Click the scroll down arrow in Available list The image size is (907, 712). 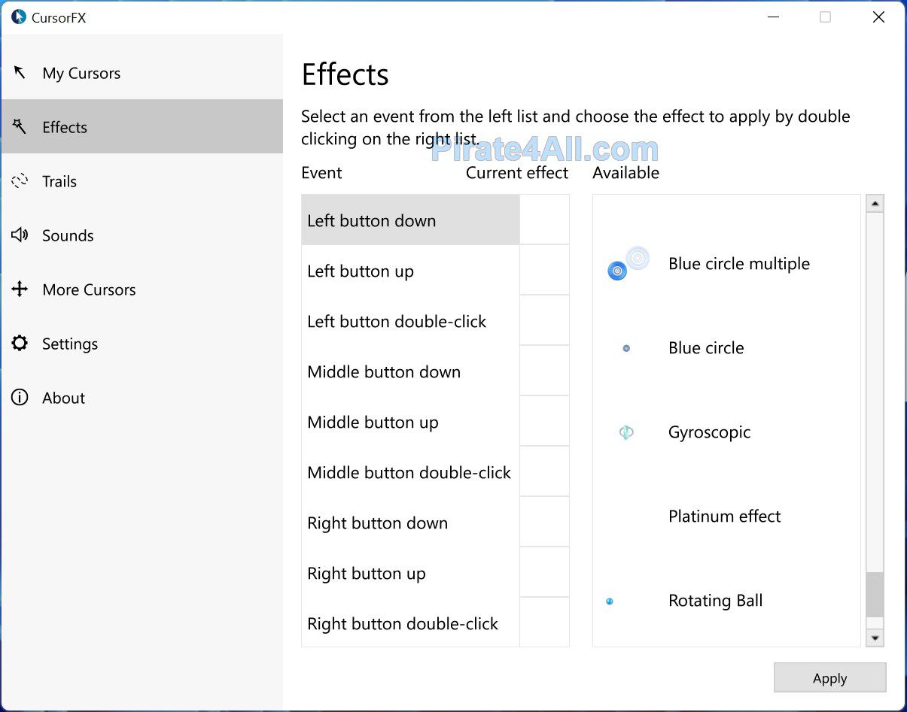click(x=875, y=638)
